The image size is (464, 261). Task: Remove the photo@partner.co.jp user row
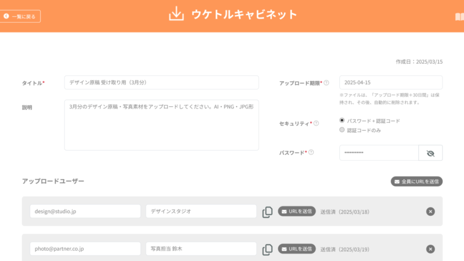click(x=430, y=249)
